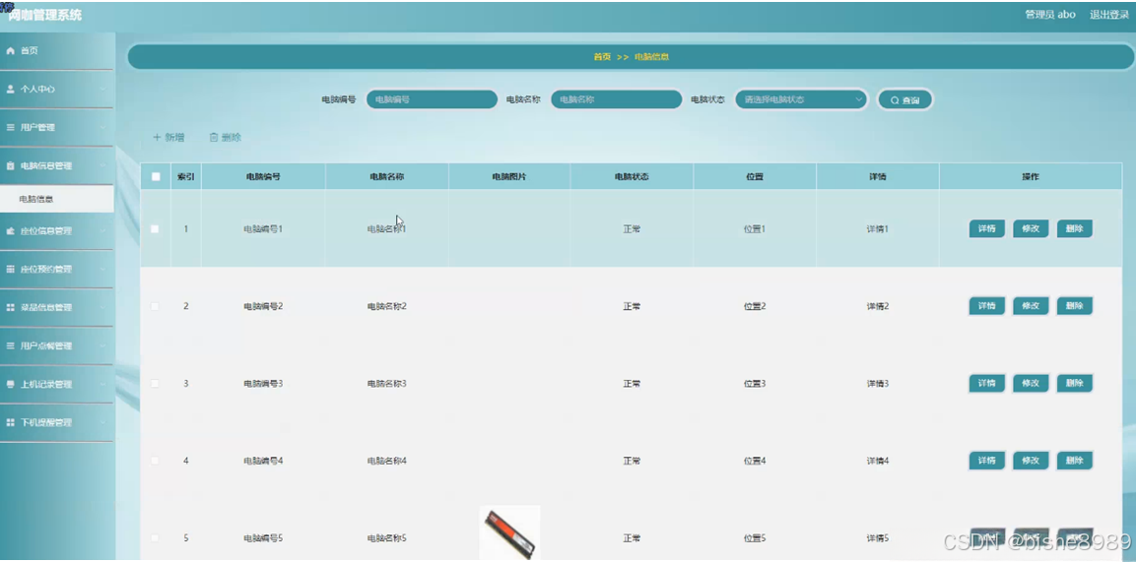The image size is (1136, 562).
Task: Open the 电脑信息 submenu item
Action: pos(56,199)
